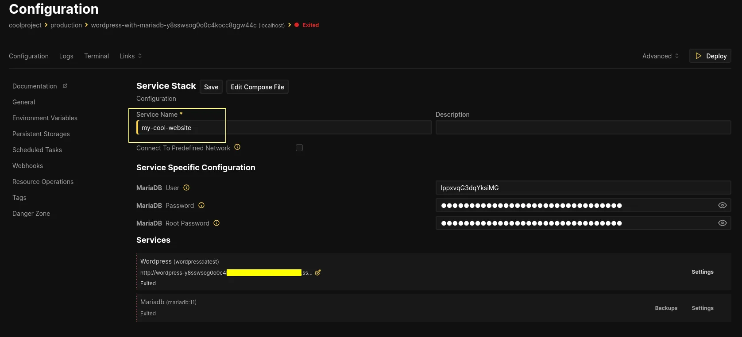Select General in the sidebar
Screen dimensions: 742x337
coord(24,102)
